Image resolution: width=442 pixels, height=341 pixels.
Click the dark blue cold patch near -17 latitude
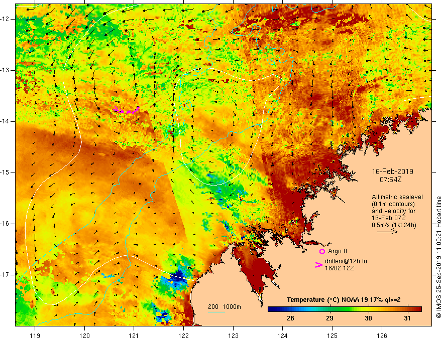(x=178, y=276)
